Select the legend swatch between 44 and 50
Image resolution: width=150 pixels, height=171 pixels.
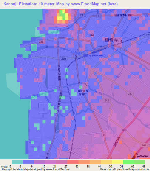click(x=106, y=162)
